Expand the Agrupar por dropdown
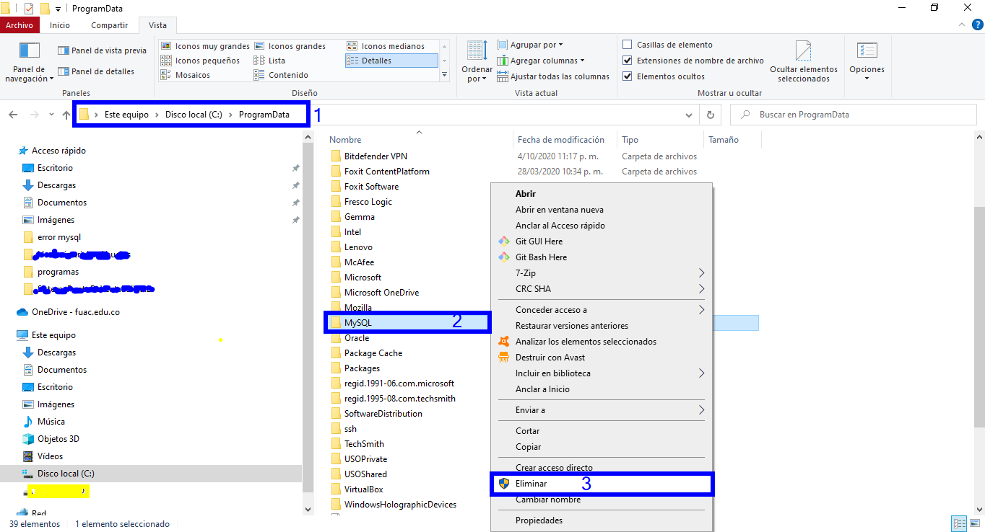 tap(536, 45)
